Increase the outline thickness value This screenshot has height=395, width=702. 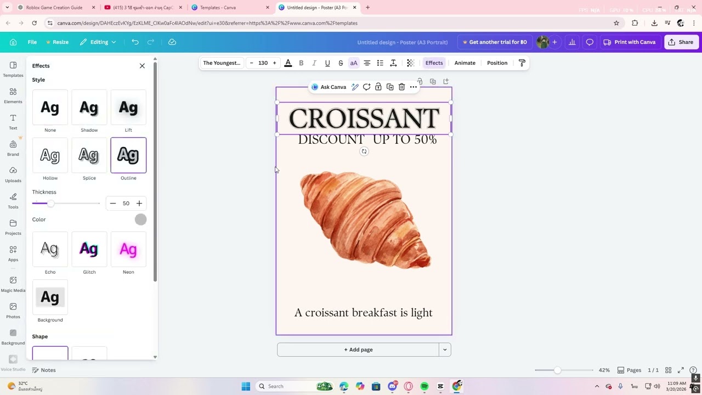139,204
